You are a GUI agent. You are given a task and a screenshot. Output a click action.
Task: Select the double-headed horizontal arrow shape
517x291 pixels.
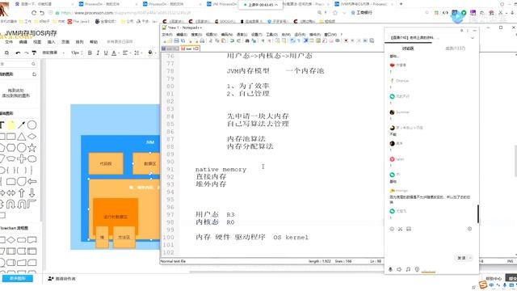coord(11,192)
